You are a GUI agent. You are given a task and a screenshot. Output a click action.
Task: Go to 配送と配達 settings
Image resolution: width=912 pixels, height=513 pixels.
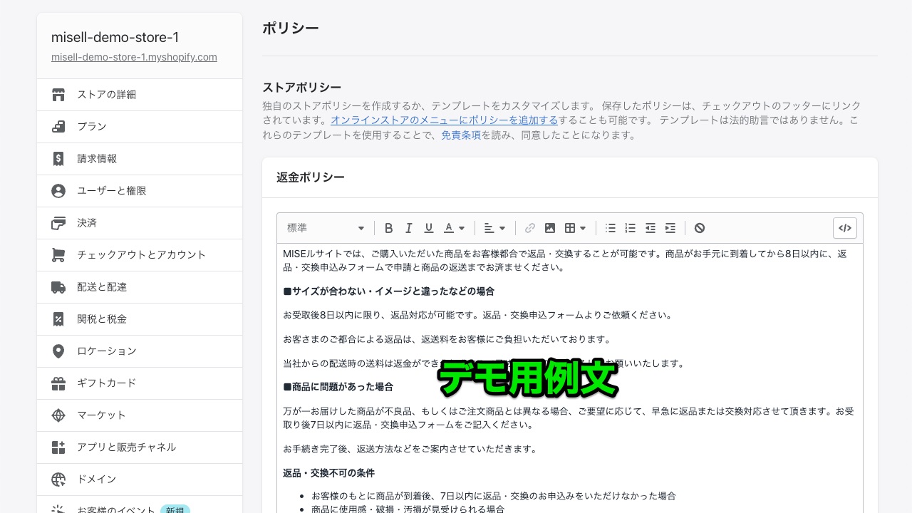pos(140,287)
